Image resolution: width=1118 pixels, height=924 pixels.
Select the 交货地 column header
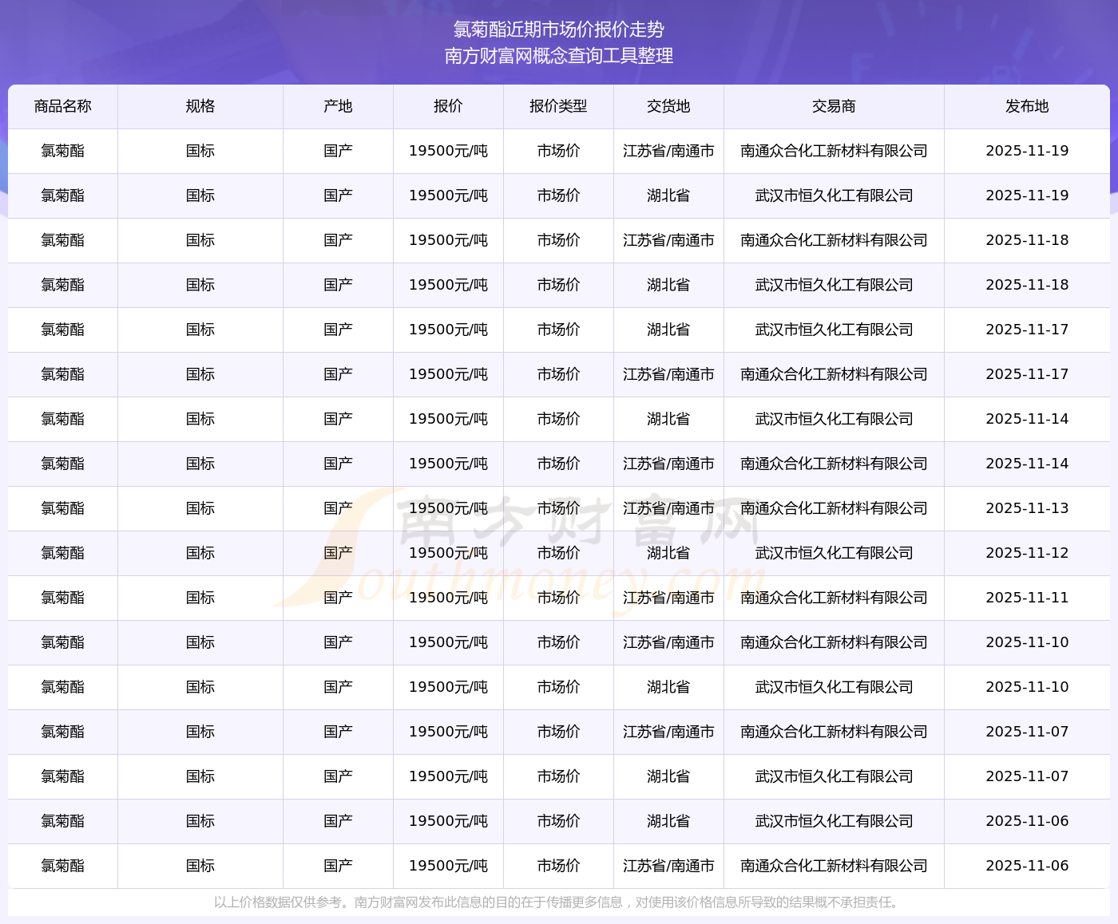668,106
